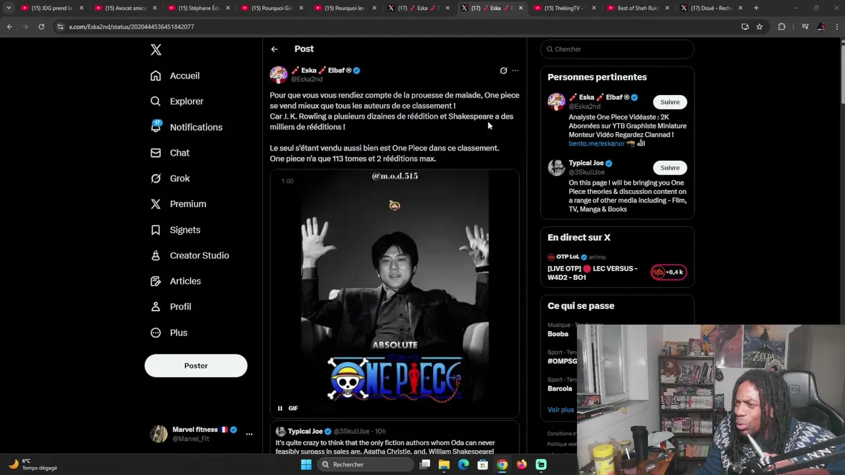
Task: Go back with the Post arrow
Action: click(x=274, y=49)
